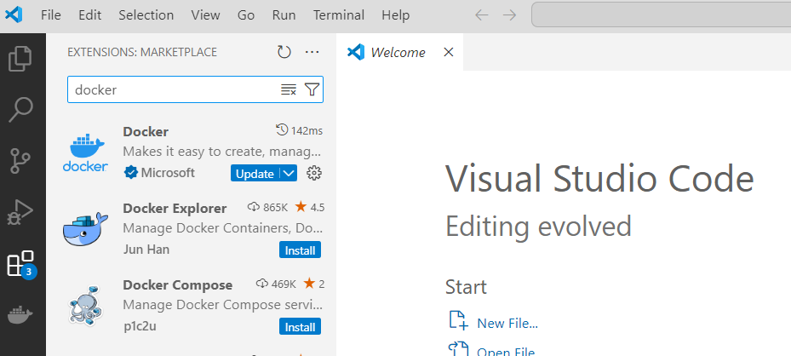Open the Source Control view
The image size is (791, 356).
click(x=20, y=161)
